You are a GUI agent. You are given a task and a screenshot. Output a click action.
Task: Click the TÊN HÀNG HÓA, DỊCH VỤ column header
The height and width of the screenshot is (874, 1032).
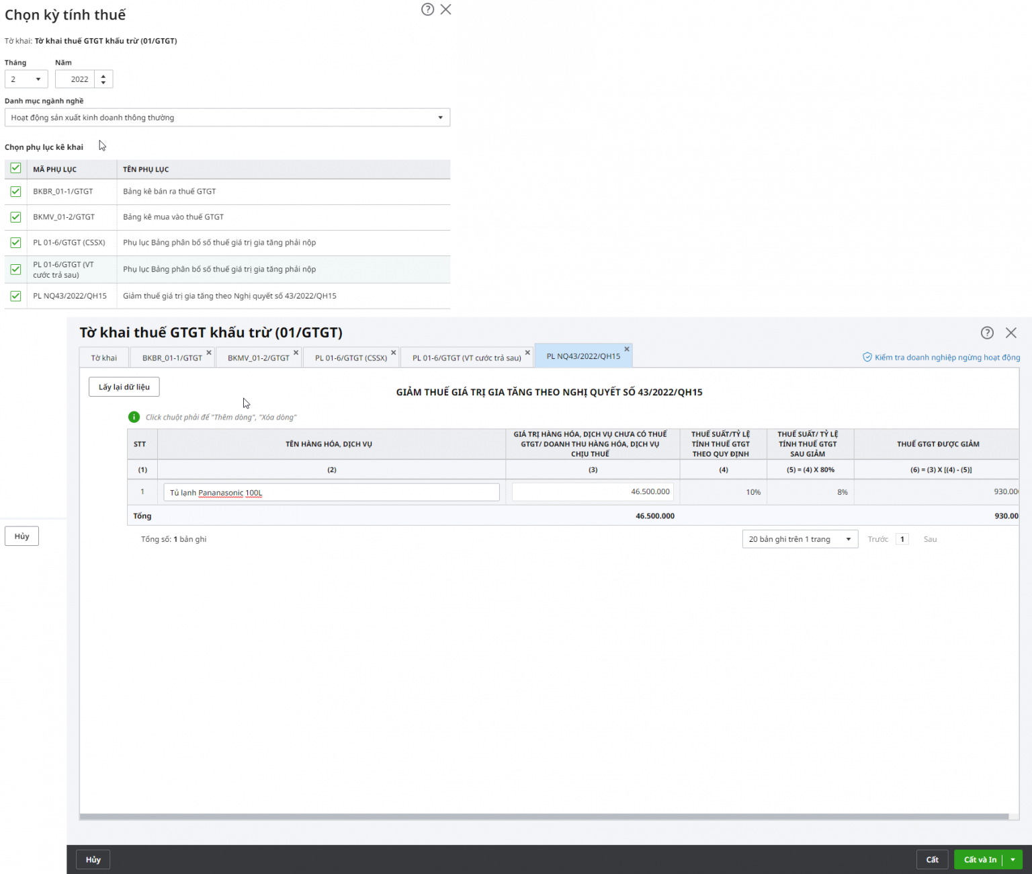point(331,444)
